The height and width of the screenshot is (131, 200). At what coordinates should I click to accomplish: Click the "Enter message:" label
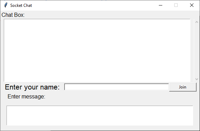tap(26, 96)
